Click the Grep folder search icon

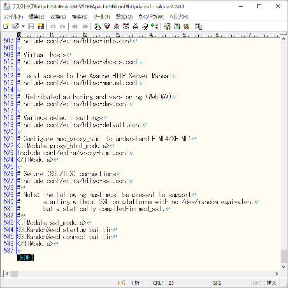[x=145, y=26]
